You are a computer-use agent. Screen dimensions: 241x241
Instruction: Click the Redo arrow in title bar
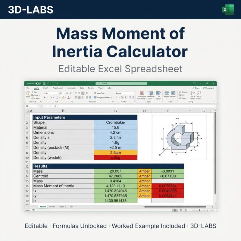pos(54,83)
